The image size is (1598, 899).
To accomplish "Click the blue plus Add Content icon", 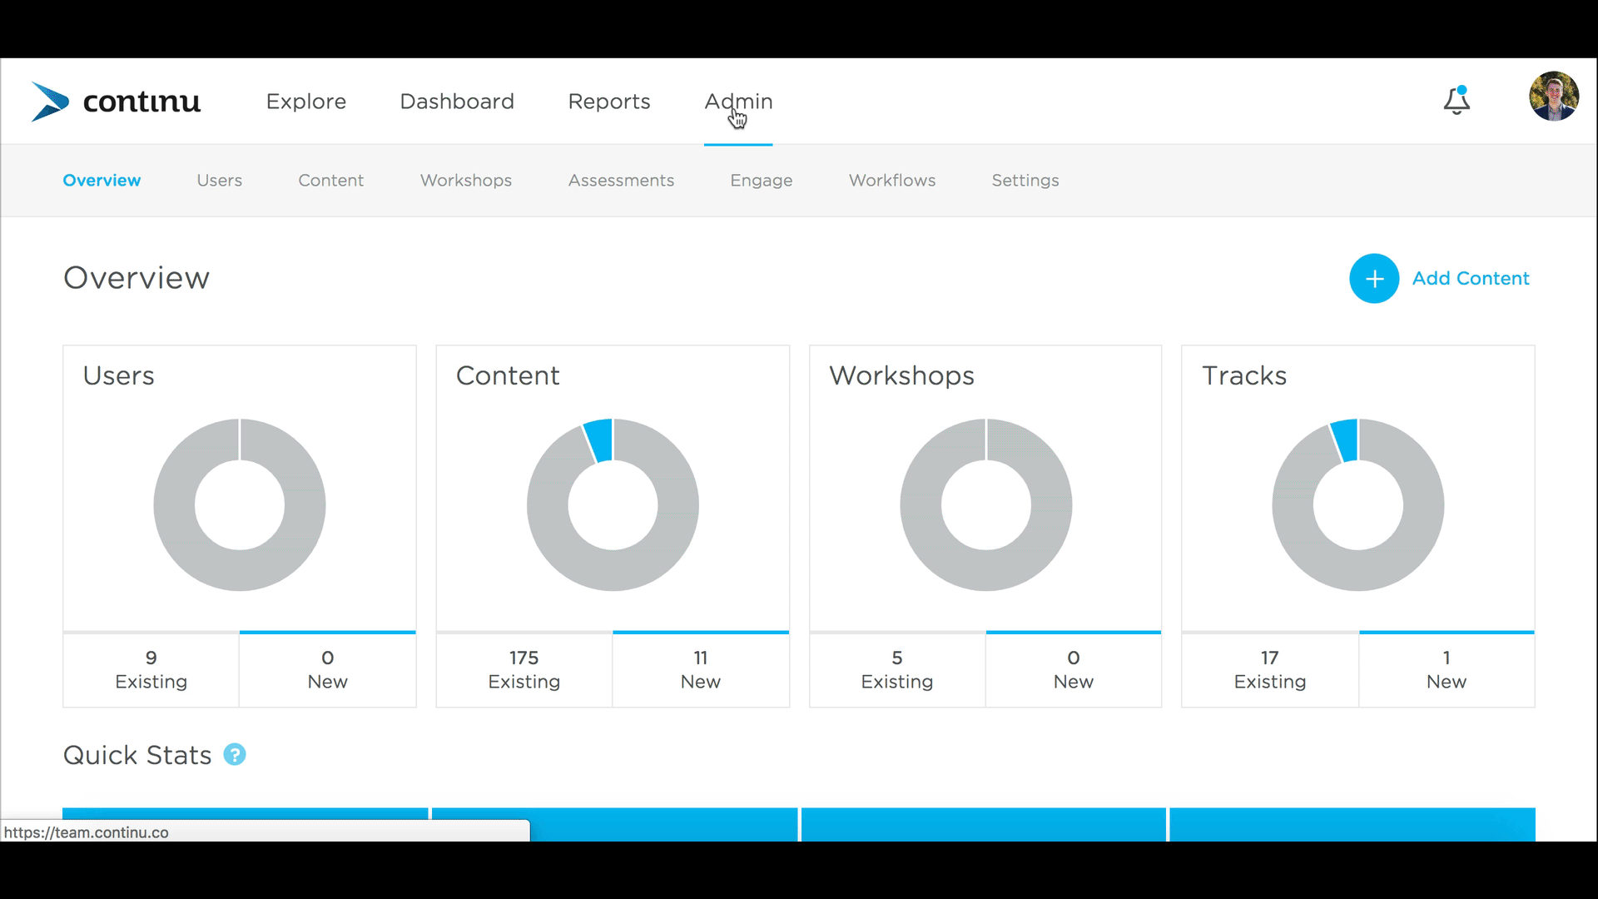I will [1374, 278].
